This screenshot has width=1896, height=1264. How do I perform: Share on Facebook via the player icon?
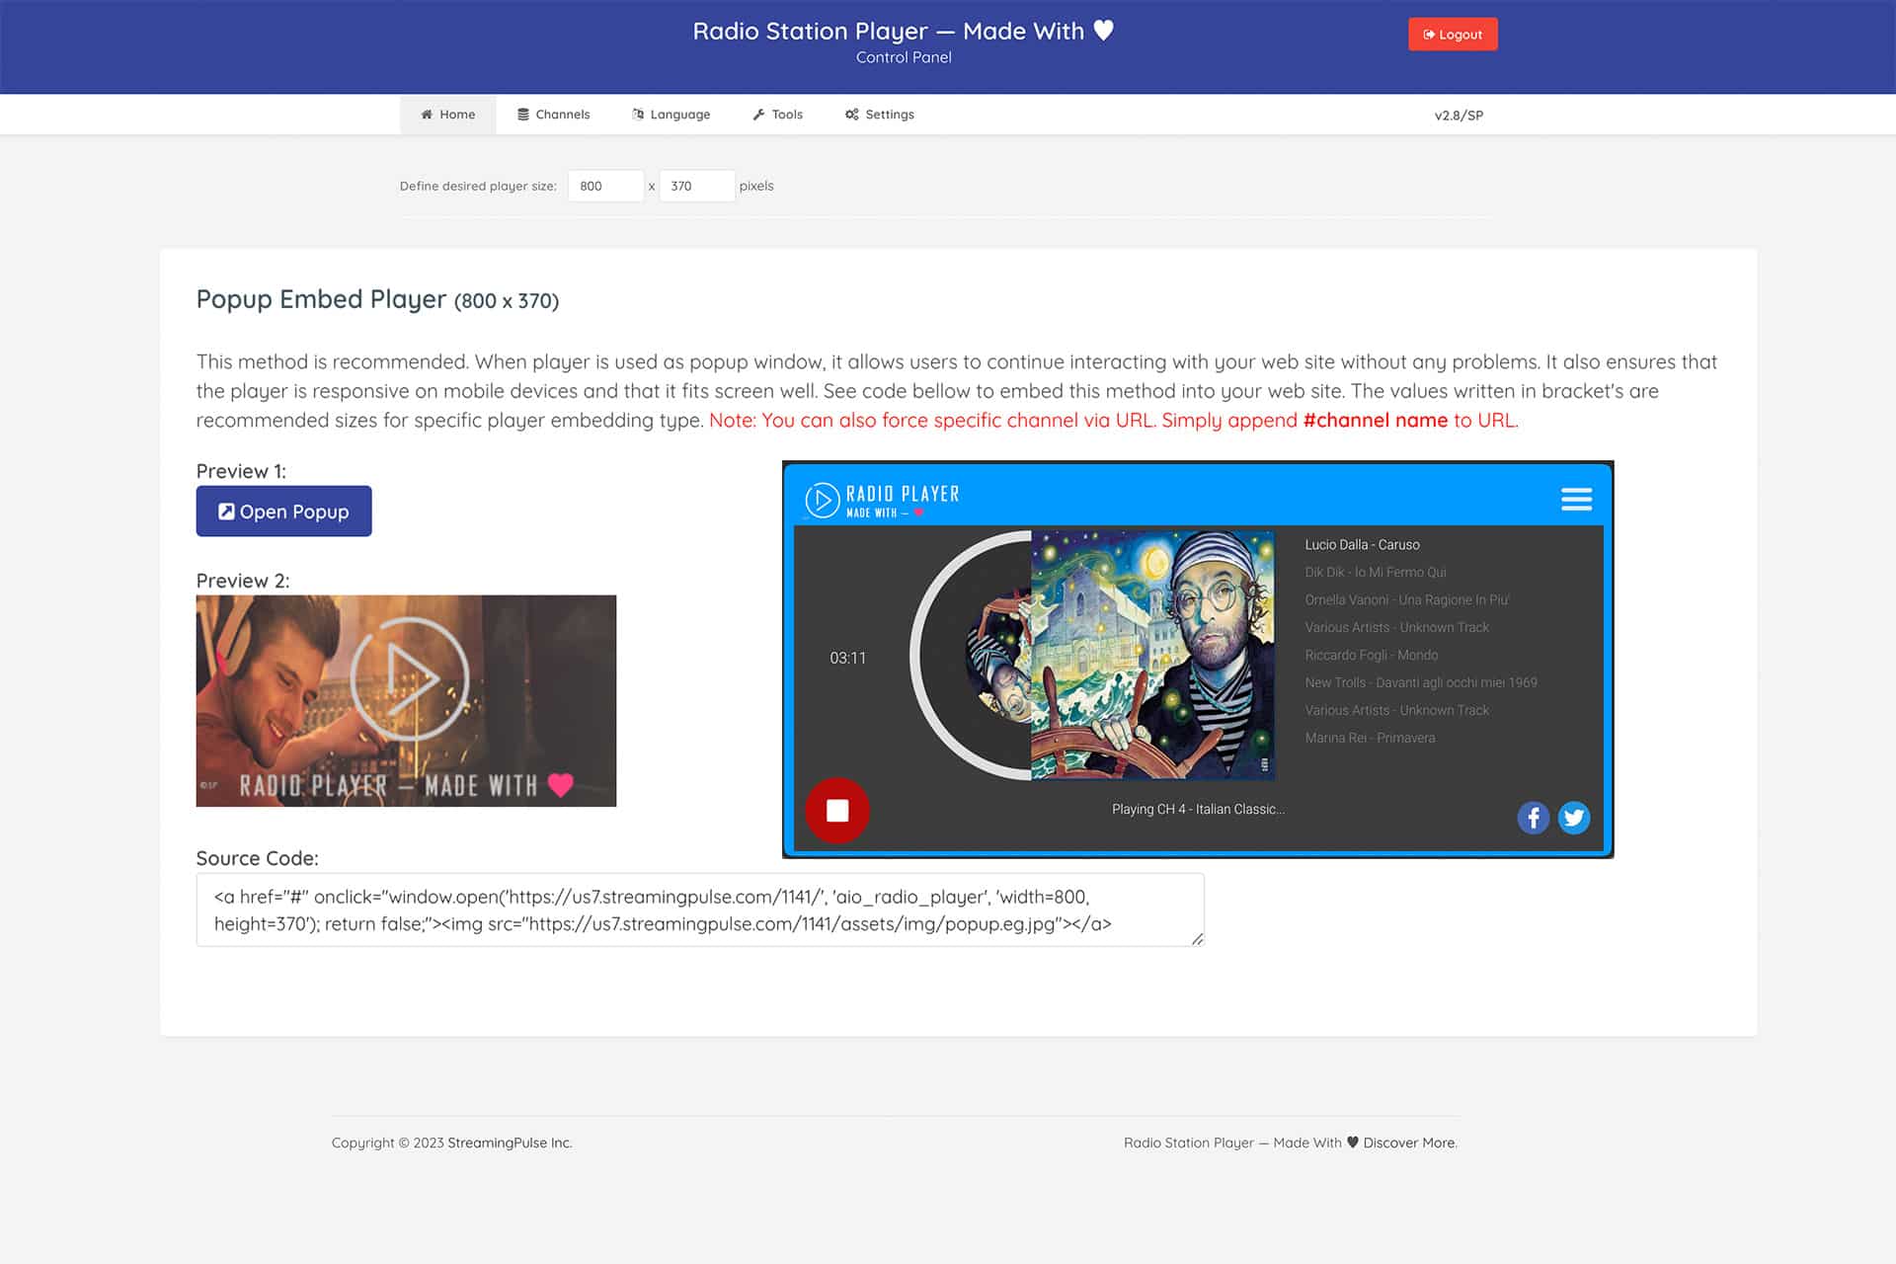(1533, 818)
